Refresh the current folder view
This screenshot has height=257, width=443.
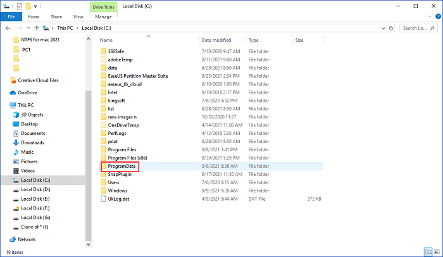click(x=390, y=28)
